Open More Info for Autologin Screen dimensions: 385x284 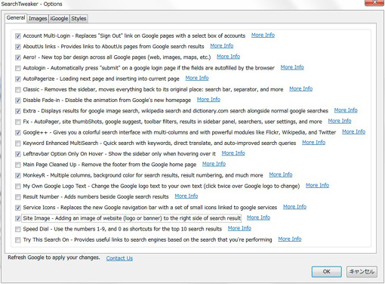pyautogui.click(x=292, y=67)
